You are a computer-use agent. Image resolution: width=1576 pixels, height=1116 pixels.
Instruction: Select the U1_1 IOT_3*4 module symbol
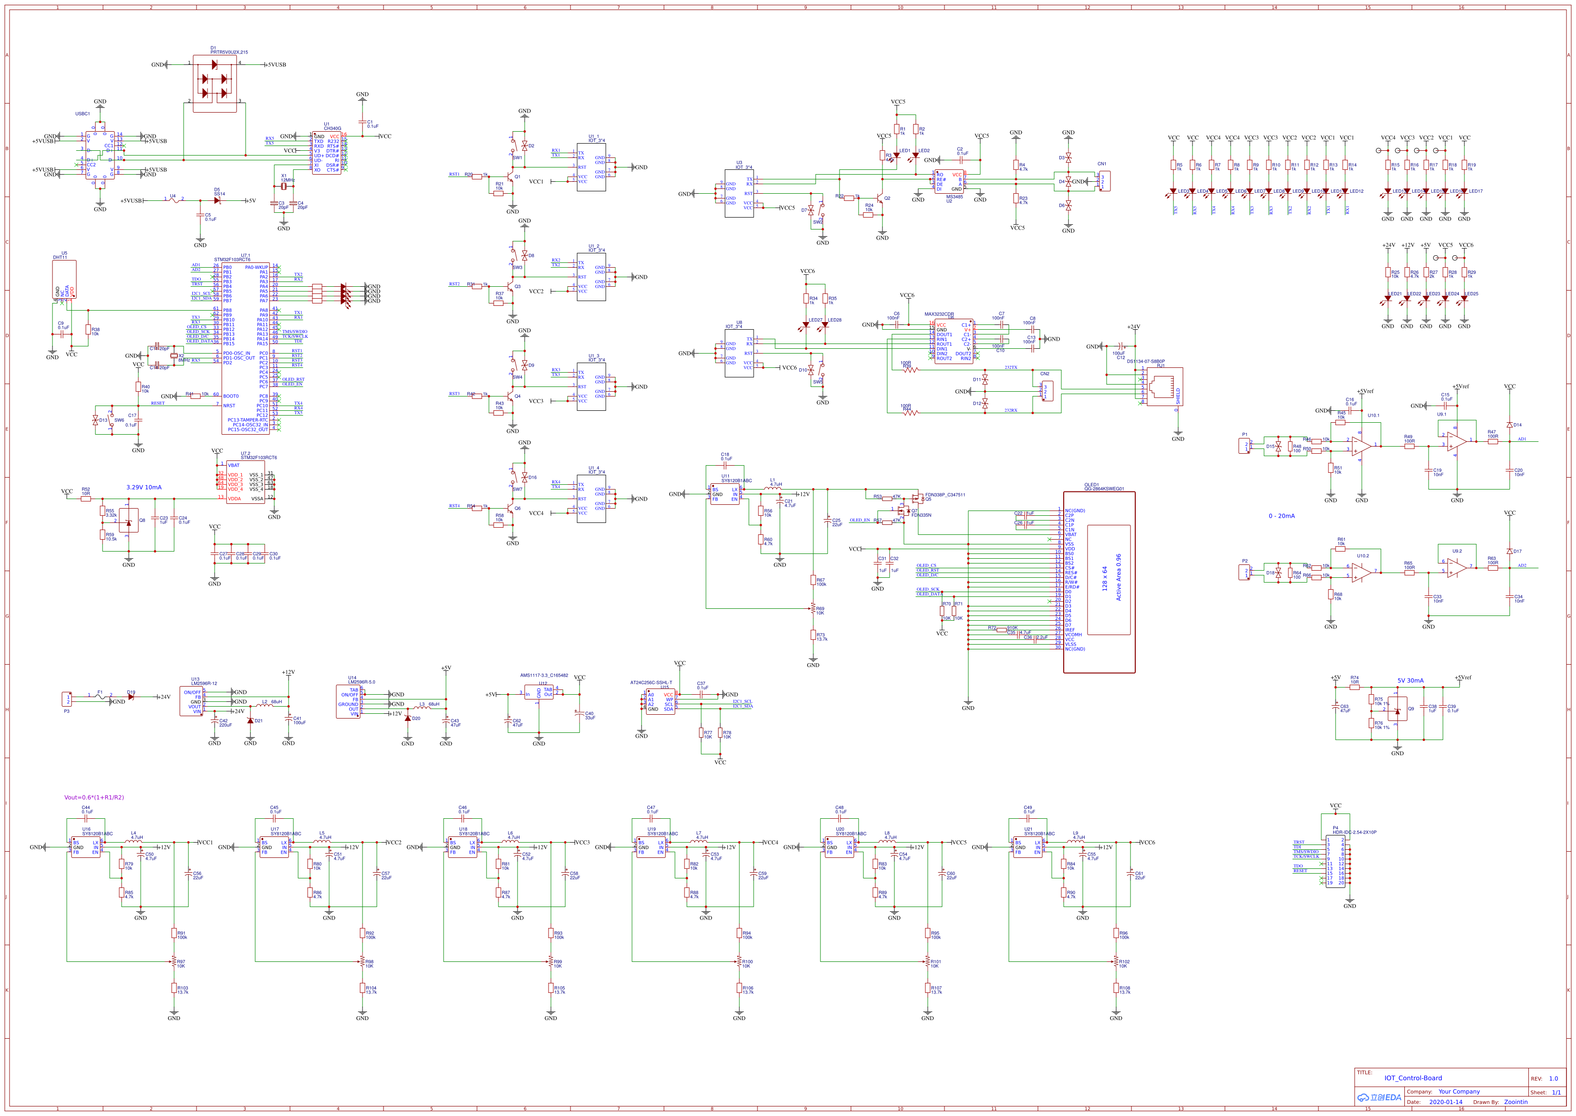click(x=591, y=167)
